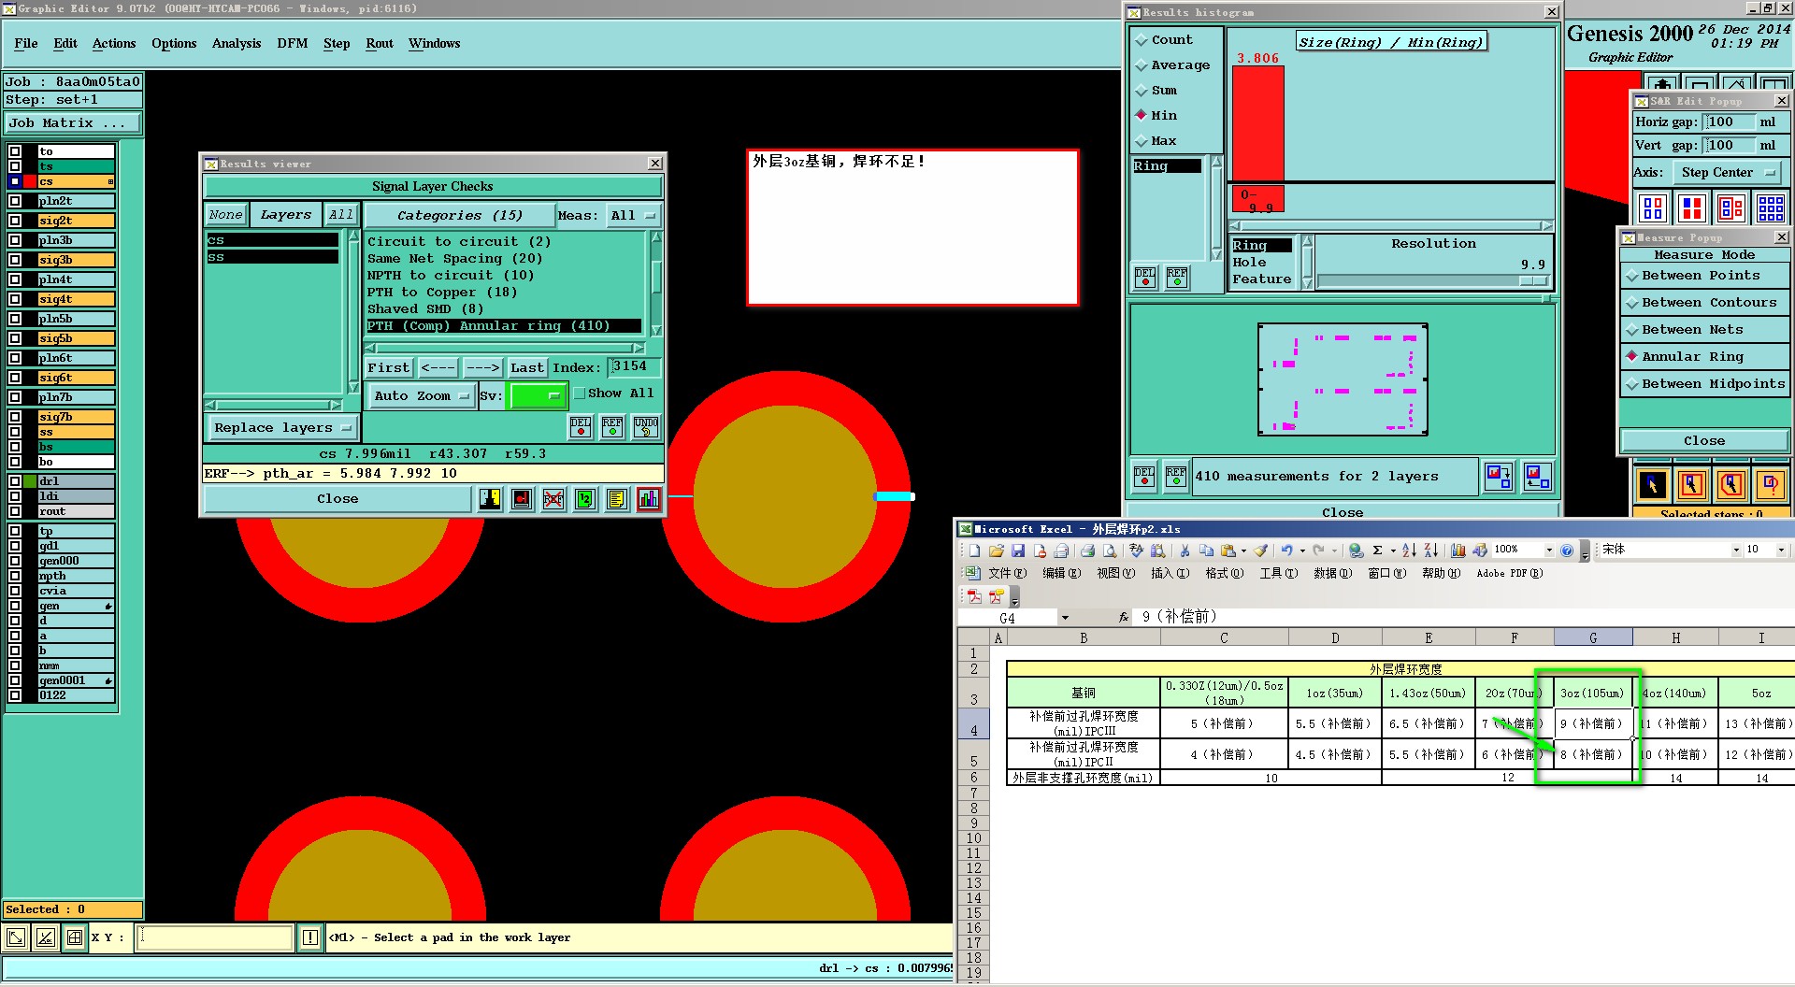Enable the Show All checkbox

pyautogui.click(x=580, y=393)
